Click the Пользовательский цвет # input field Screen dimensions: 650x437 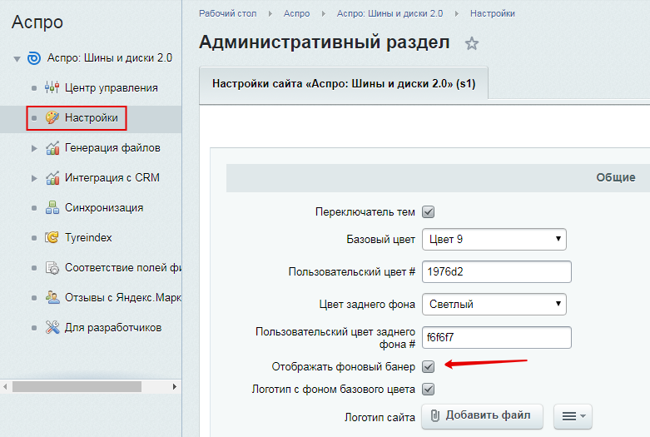pyautogui.click(x=497, y=272)
